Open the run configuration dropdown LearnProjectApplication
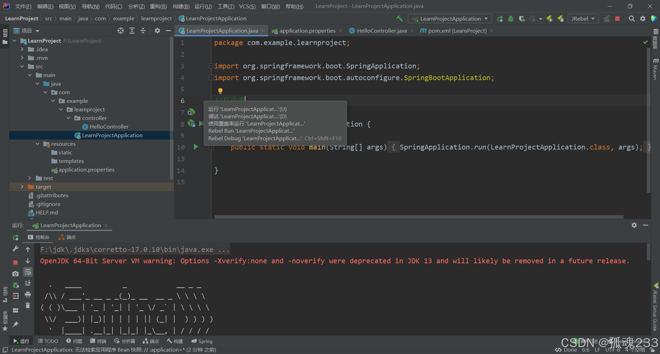Image resolution: width=660 pixels, height=354 pixels. click(450, 19)
